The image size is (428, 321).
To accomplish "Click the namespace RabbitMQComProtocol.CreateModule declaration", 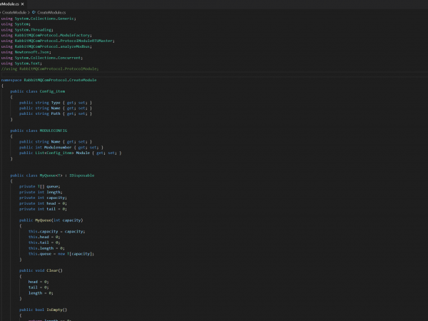I will tap(49, 80).
